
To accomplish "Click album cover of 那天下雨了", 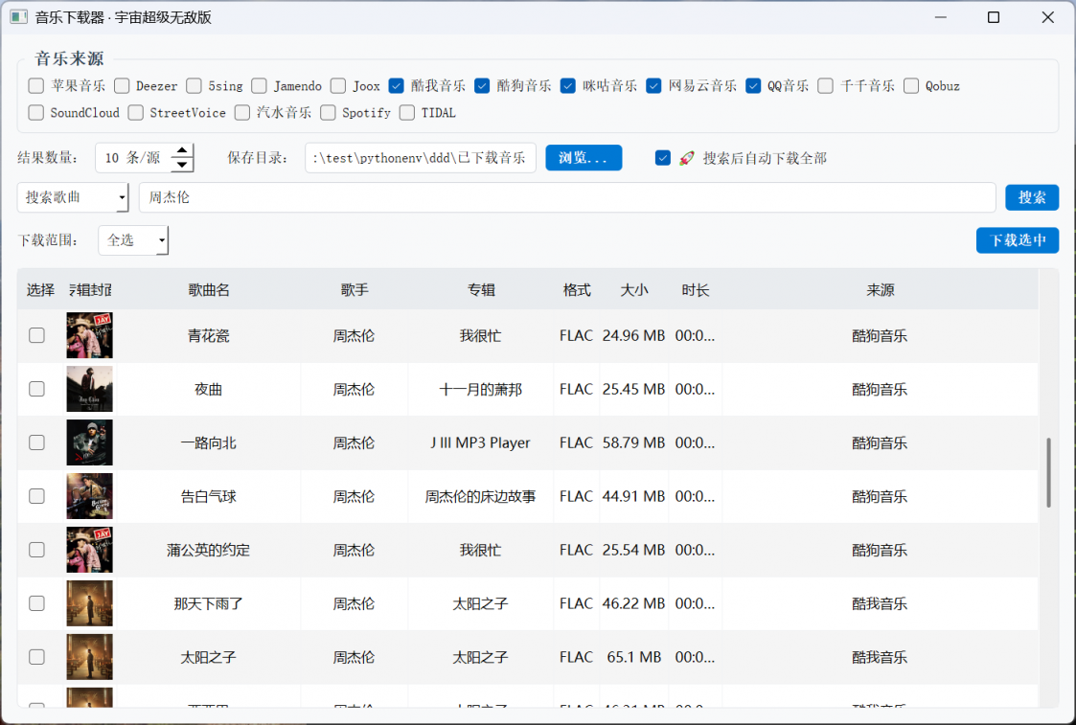I will point(89,604).
